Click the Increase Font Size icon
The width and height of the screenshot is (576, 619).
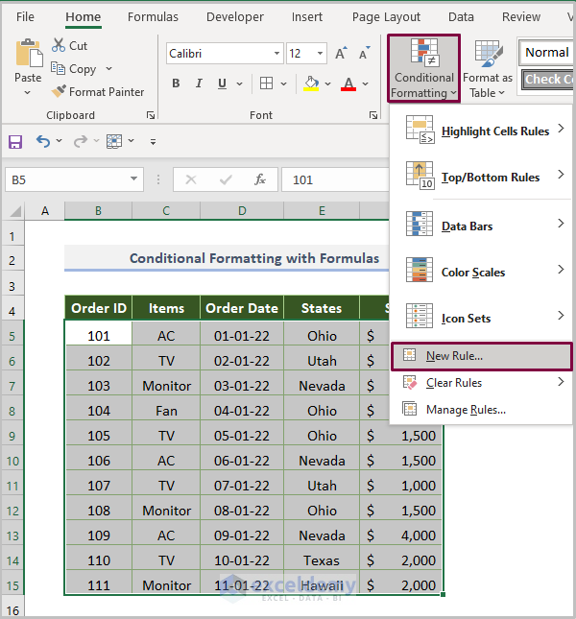[342, 54]
